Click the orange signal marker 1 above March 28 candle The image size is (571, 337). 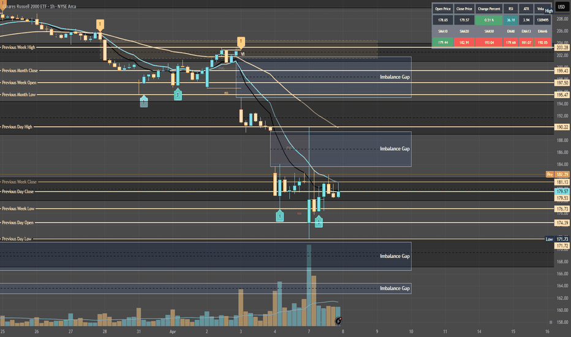coord(100,25)
